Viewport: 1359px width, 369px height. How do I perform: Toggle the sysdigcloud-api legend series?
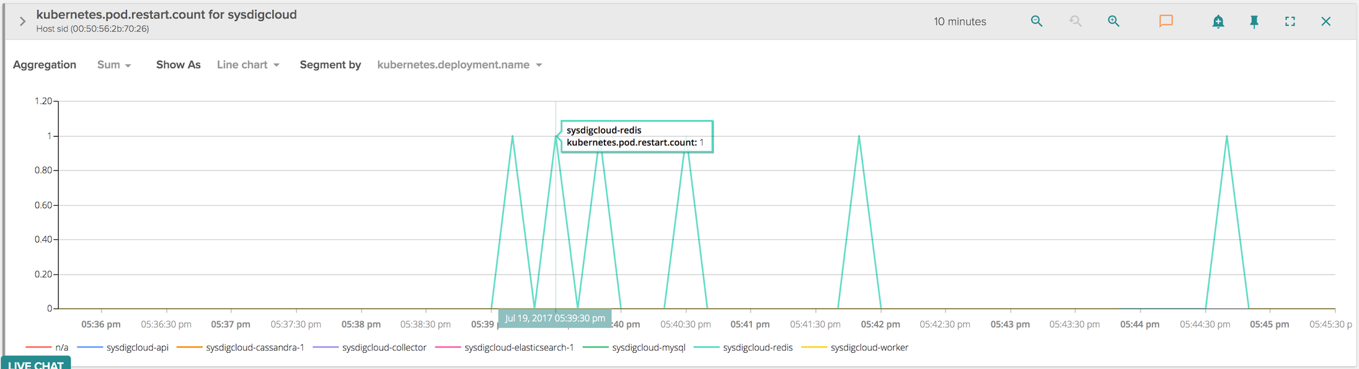click(123, 347)
